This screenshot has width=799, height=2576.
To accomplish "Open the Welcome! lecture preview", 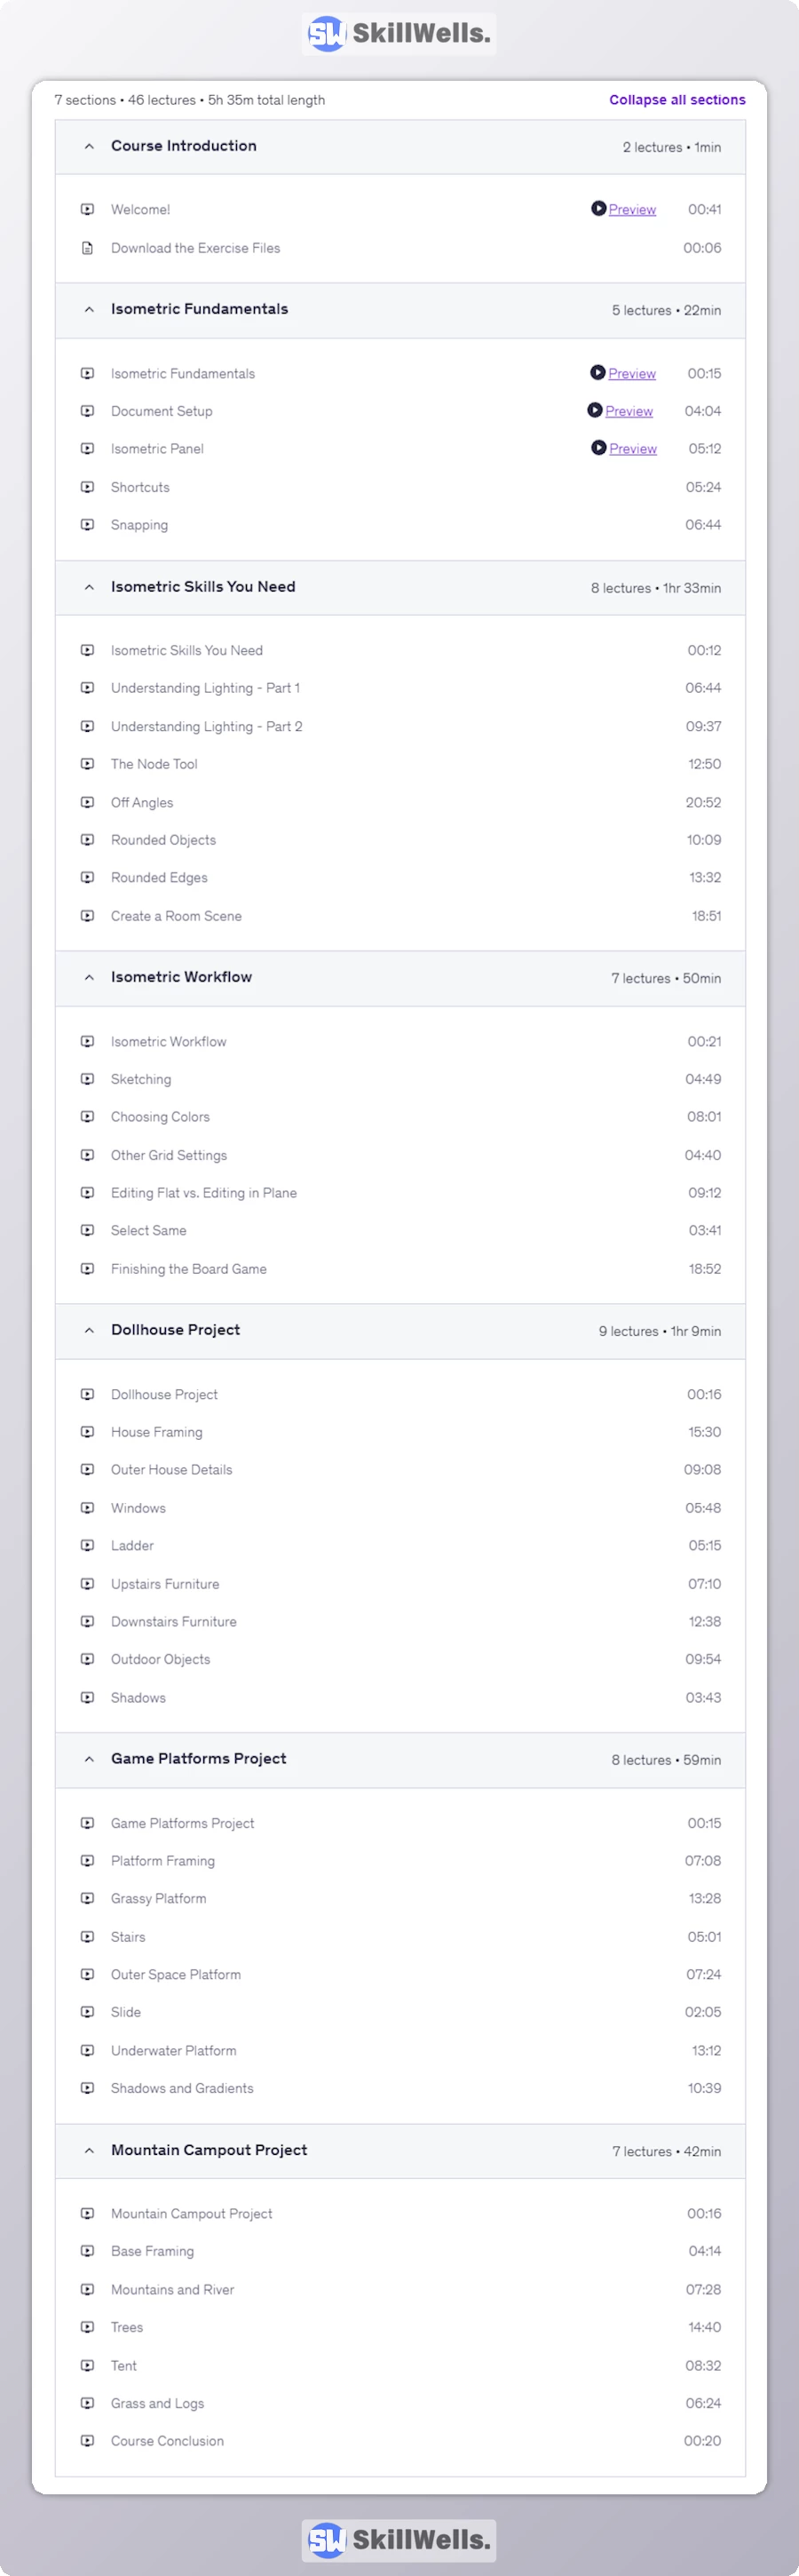I will click(631, 209).
